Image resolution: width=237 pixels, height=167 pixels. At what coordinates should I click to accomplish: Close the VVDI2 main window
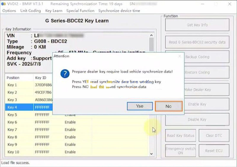pyautogui.click(x=230, y=4)
